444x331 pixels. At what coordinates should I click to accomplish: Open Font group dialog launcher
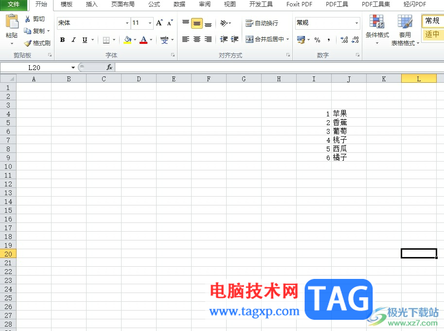173,55
